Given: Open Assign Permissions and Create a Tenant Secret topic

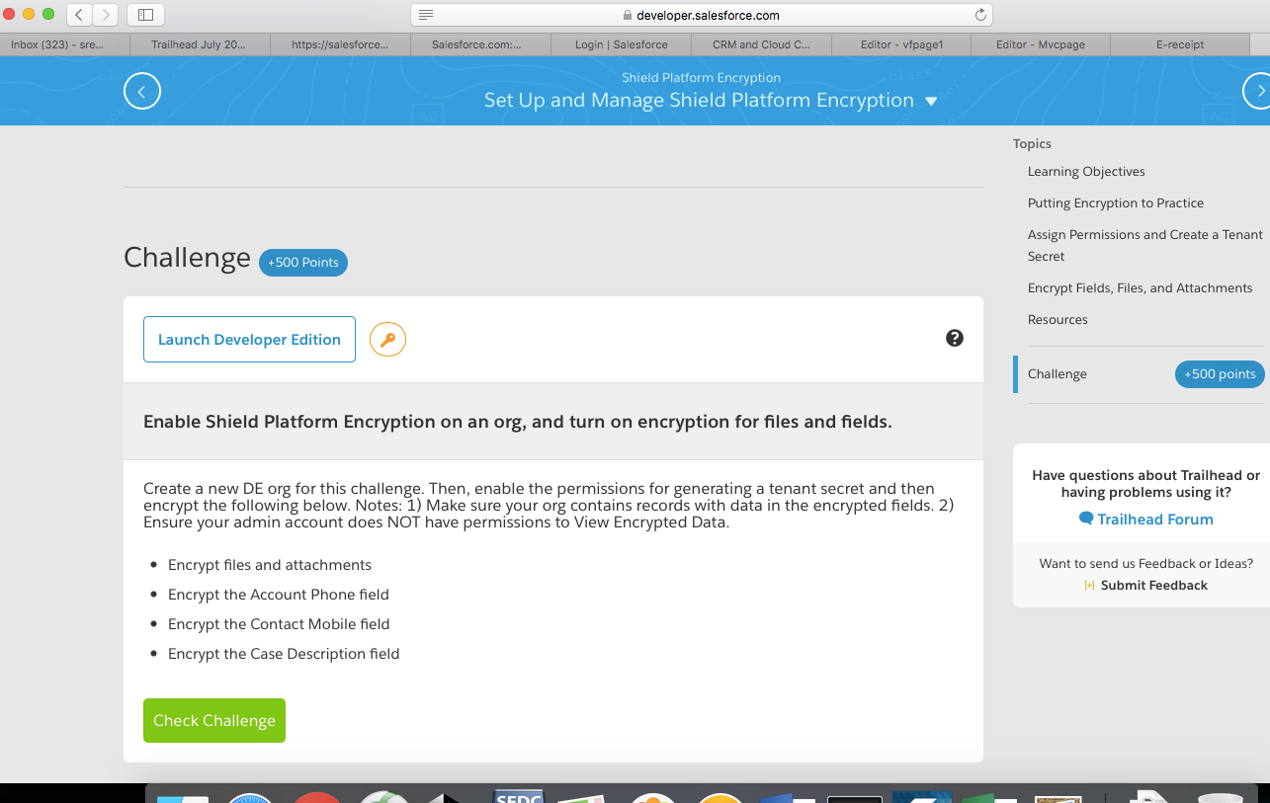Looking at the screenshot, I should tap(1145, 245).
